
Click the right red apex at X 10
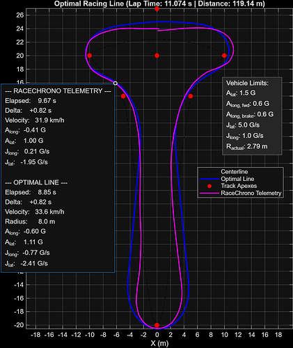[x=224, y=56]
